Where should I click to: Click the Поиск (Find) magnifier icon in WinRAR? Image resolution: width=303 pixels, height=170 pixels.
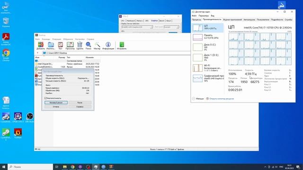coord(89,46)
